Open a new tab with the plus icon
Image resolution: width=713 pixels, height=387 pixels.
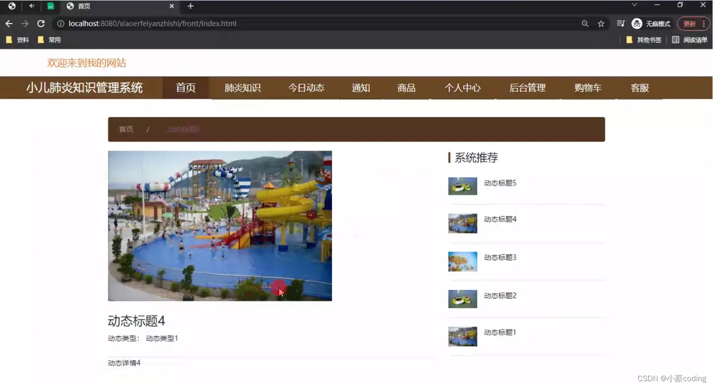[x=190, y=6]
